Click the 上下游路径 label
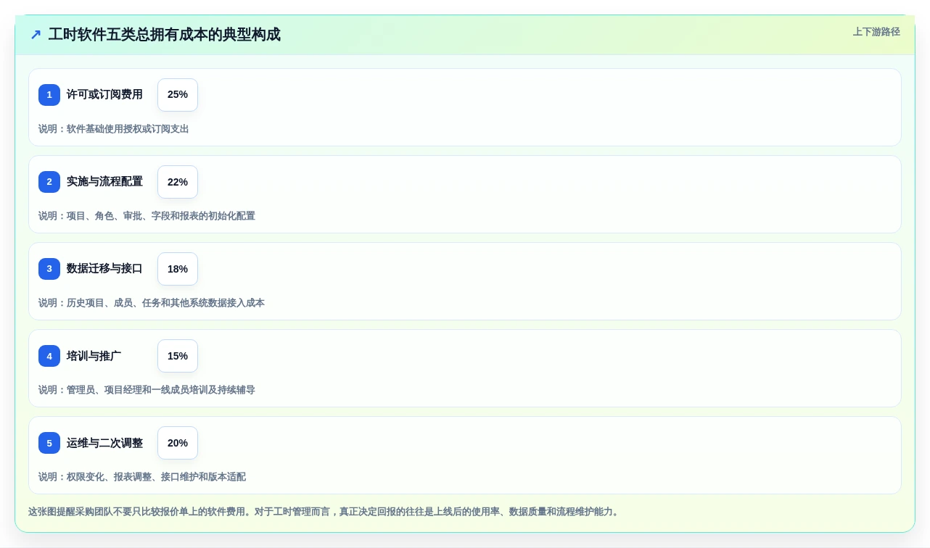930x548 pixels. (876, 32)
